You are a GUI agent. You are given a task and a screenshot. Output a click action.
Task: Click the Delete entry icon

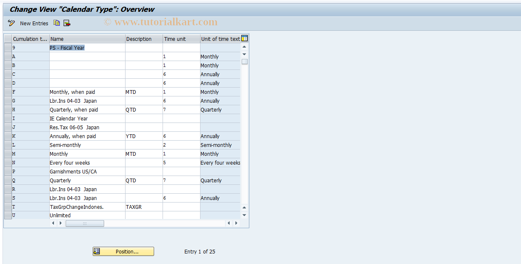(x=67, y=23)
